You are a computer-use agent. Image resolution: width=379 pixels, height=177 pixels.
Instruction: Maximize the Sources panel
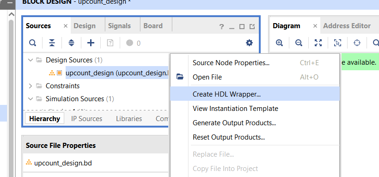pos(242,27)
